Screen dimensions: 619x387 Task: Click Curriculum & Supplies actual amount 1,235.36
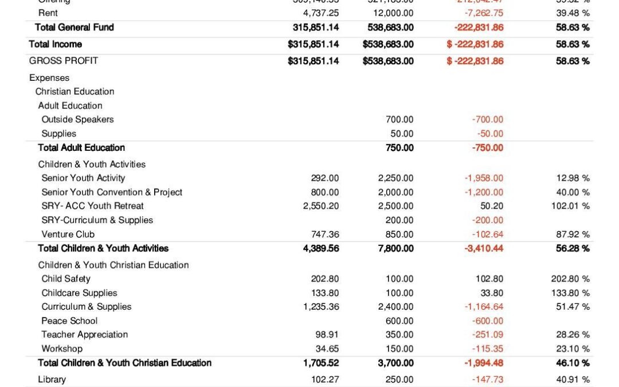(321, 307)
